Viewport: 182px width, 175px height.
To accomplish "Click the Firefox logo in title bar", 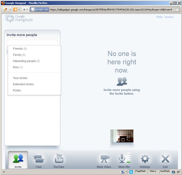I will 3,3.
